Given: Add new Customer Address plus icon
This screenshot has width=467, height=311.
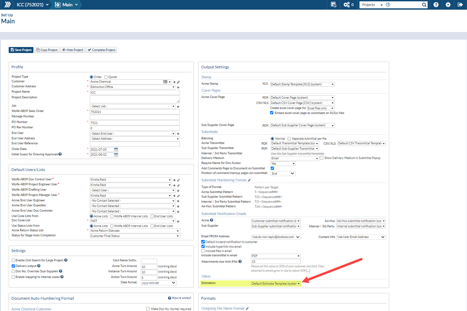Looking at the screenshot, I should [178, 87].
